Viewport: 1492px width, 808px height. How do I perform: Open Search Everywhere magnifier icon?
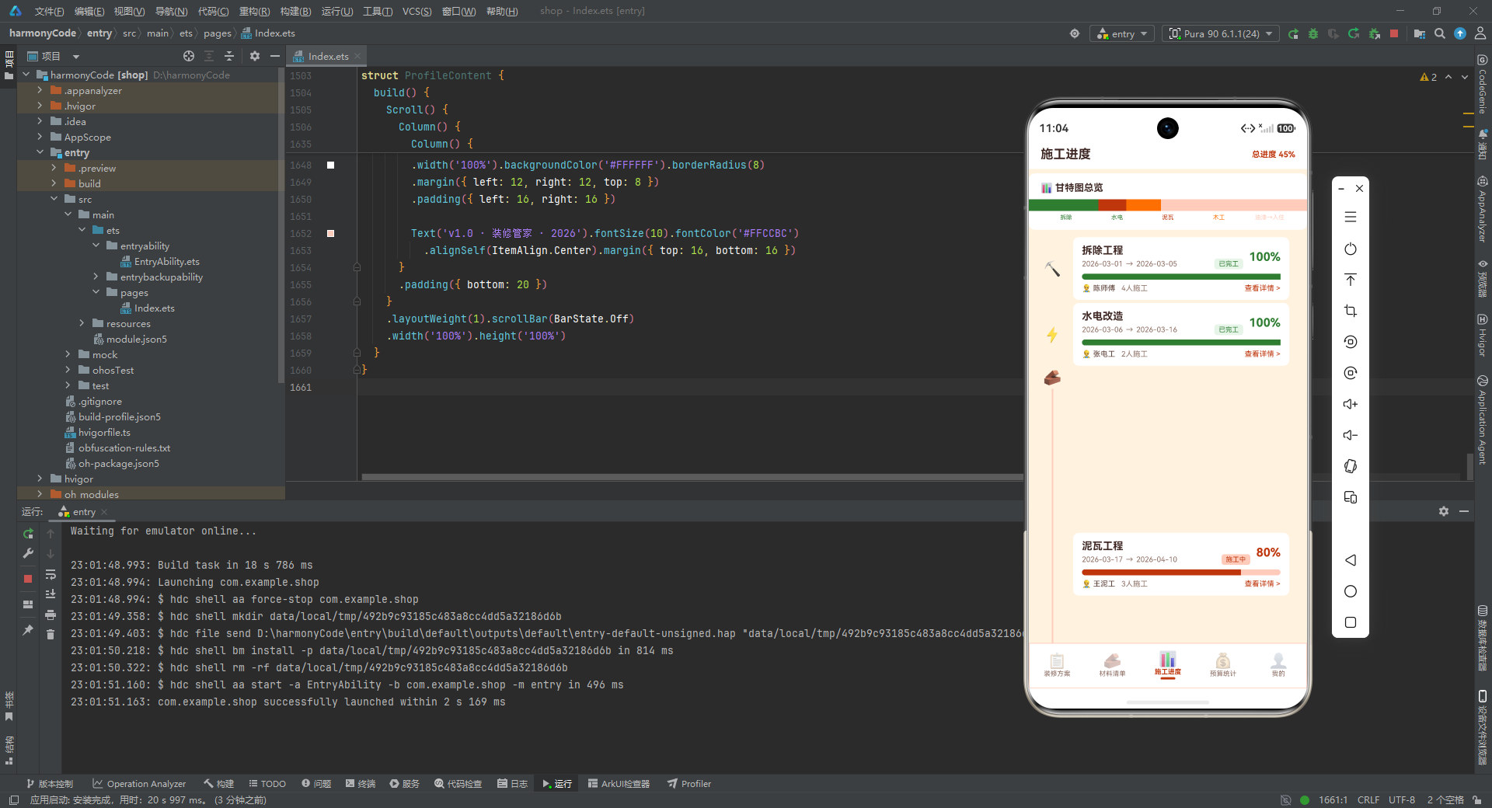coord(1440,33)
